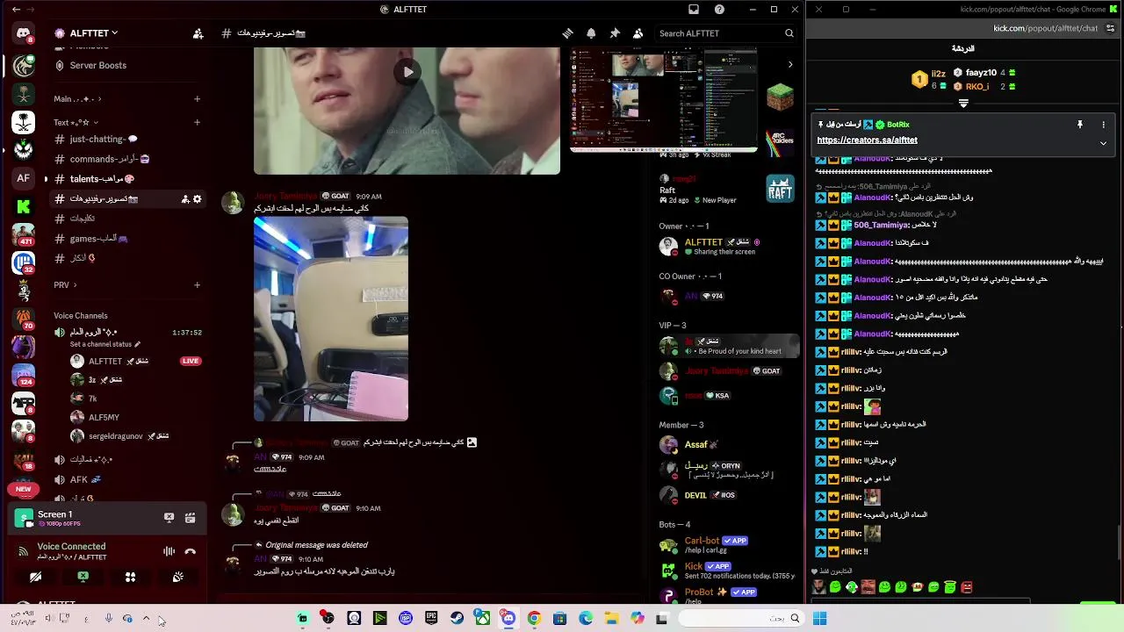
Task: Click the taskbar search box
Action: pyautogui.click(x=741, y=618)
